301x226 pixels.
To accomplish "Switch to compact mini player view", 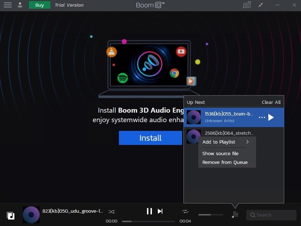I will coord(261,5).
